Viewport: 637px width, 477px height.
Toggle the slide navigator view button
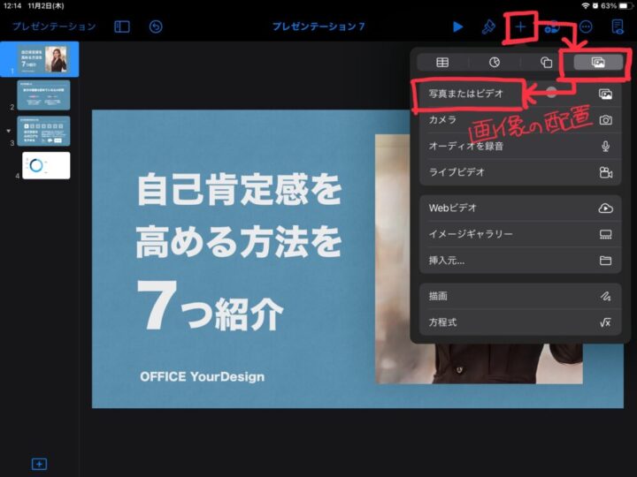122,26
